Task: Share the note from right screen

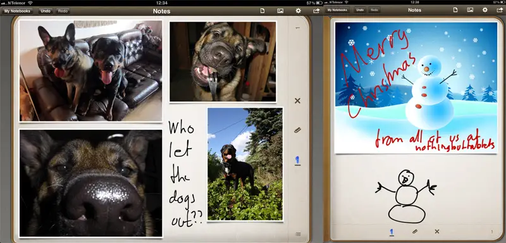Action: click(x=500, y=10)
